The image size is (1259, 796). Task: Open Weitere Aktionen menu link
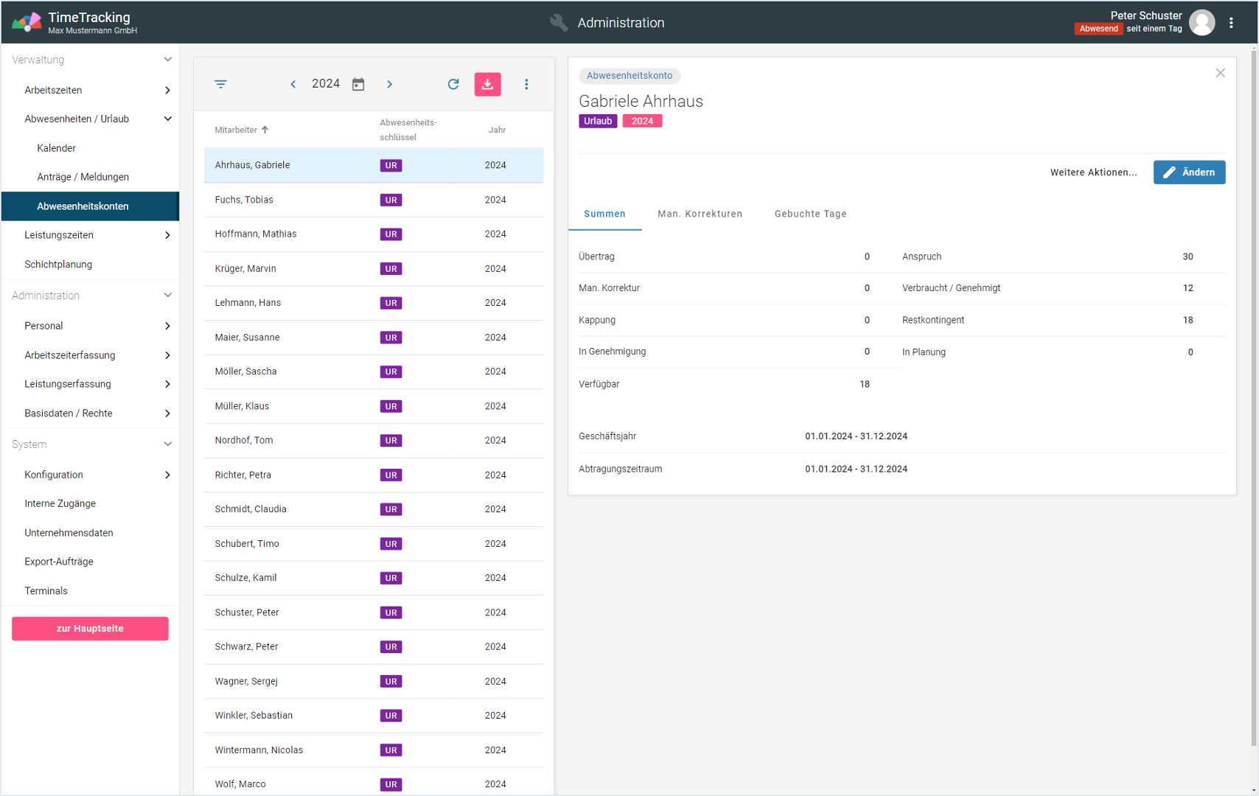pyautogui.click(x=1093, y=172)
